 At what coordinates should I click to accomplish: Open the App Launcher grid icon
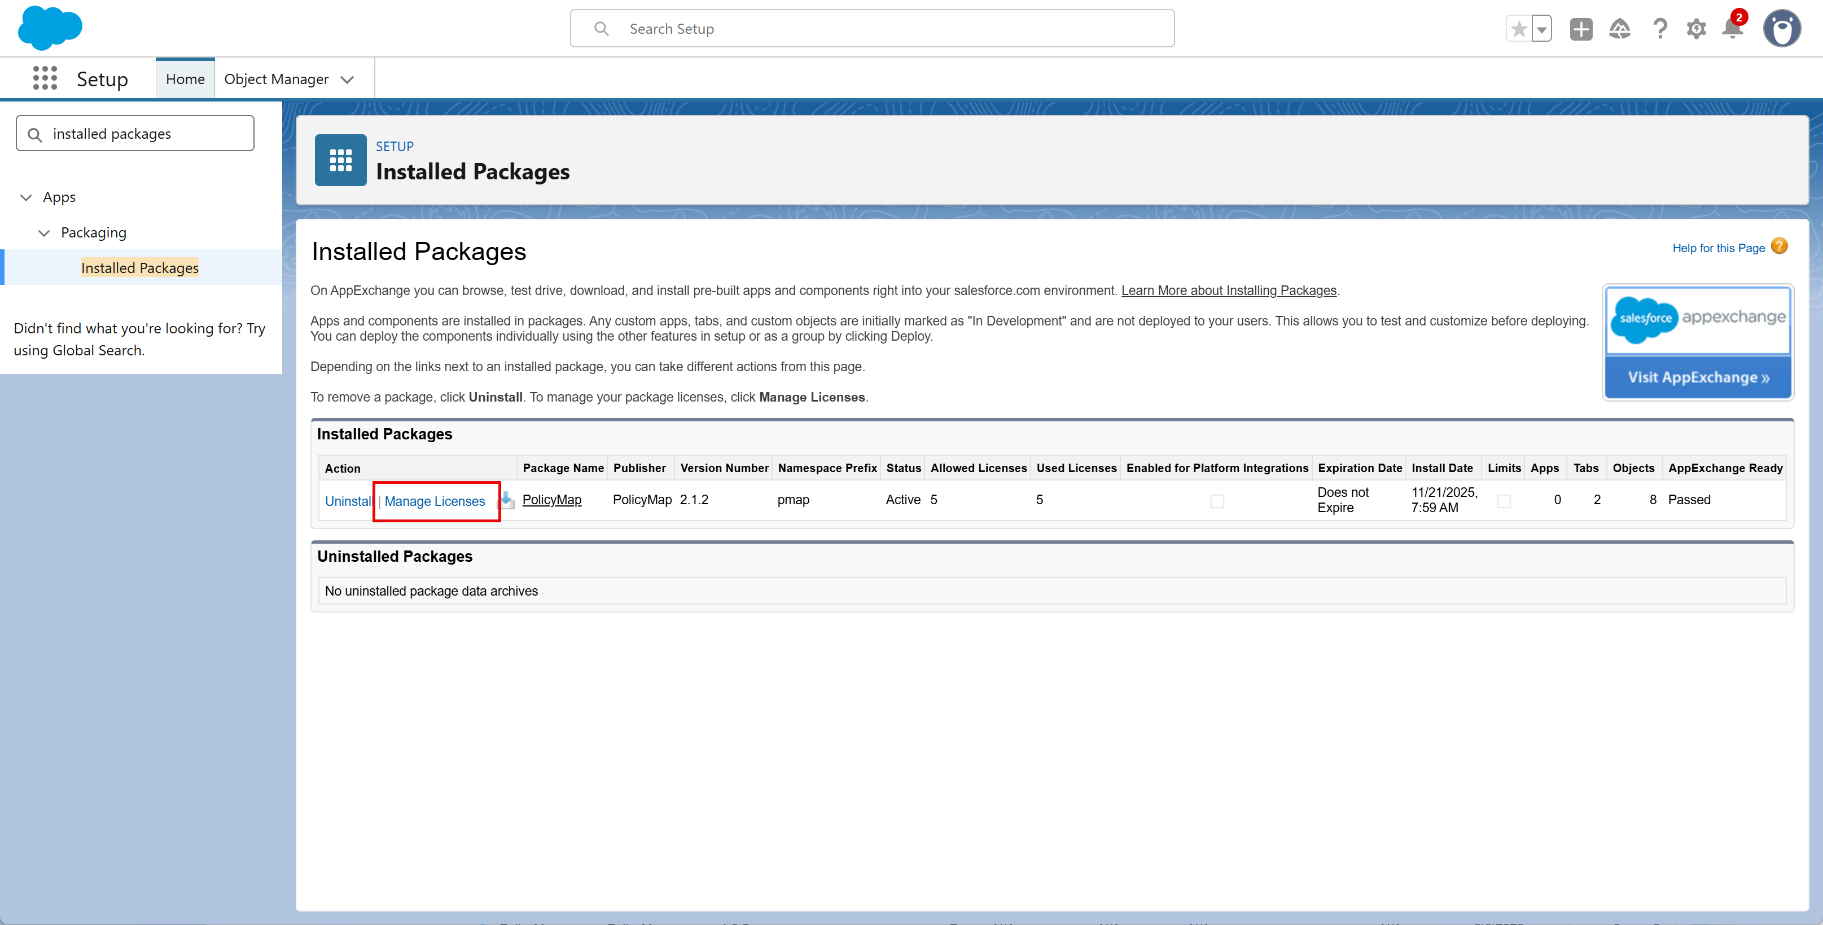pos(45,78)
